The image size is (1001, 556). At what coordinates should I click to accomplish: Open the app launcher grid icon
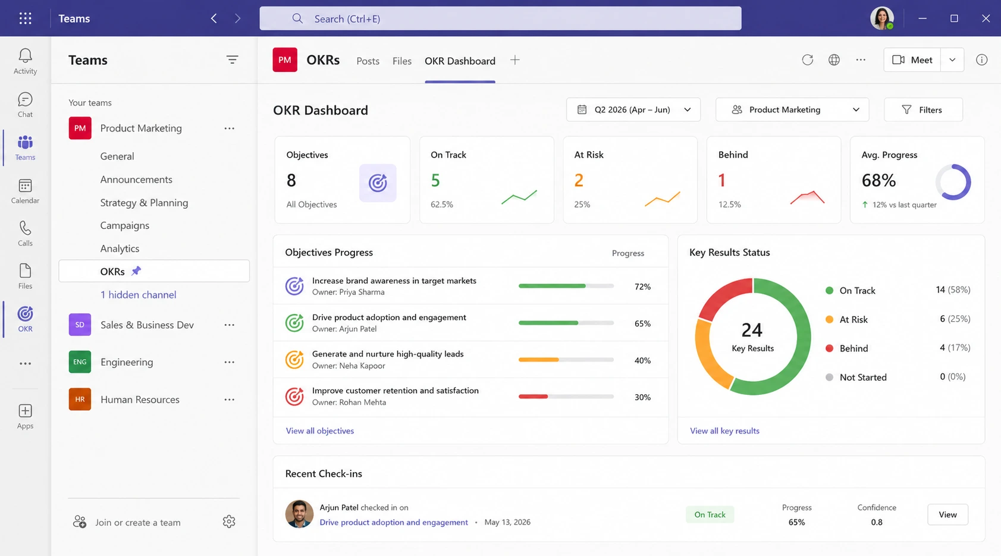pos(25,18)
